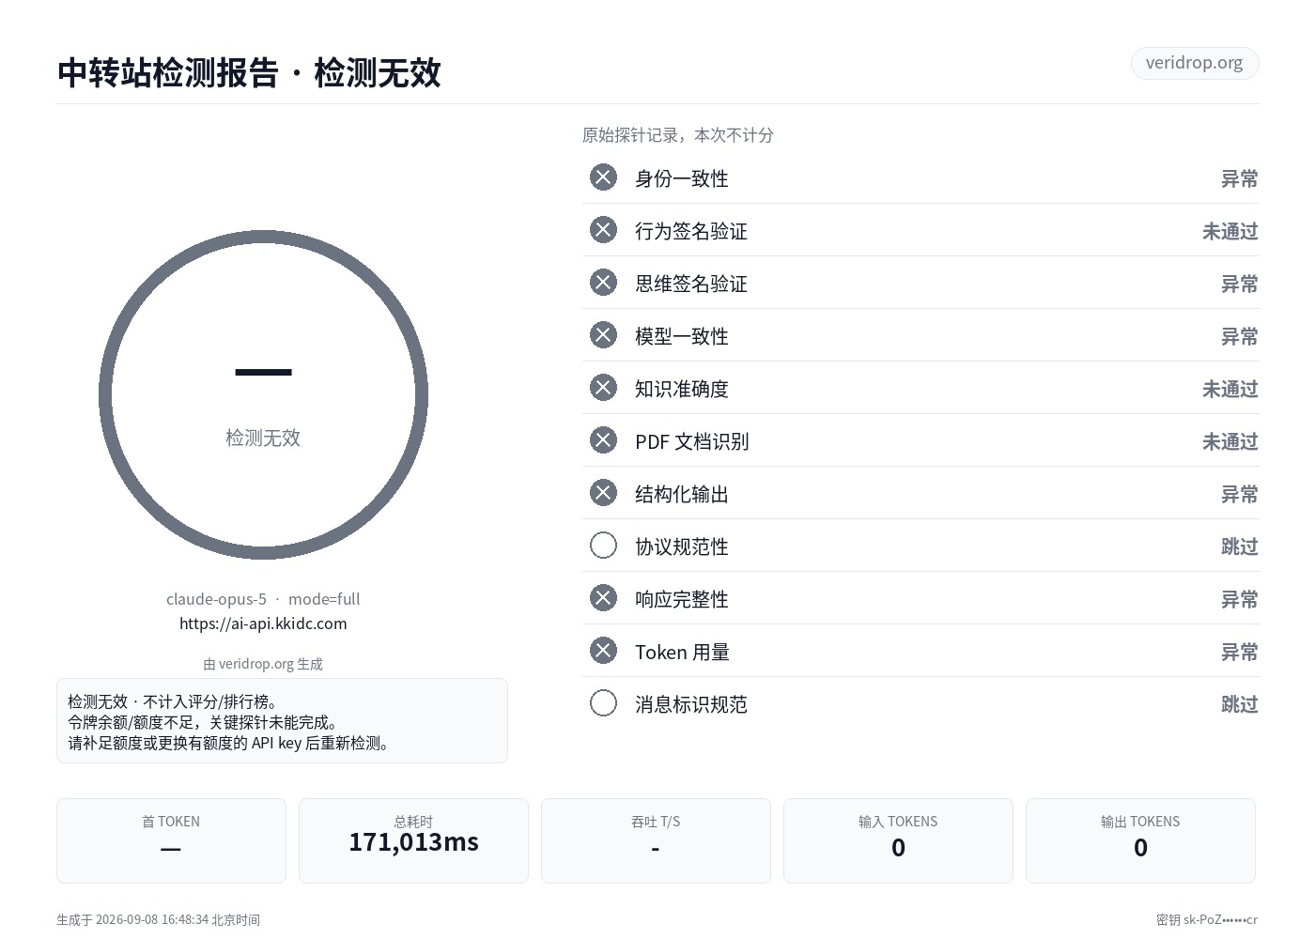Click the X icon beside Token 用量
The height and width of the screenshot is (939, 1315).
tap(603, 651)
